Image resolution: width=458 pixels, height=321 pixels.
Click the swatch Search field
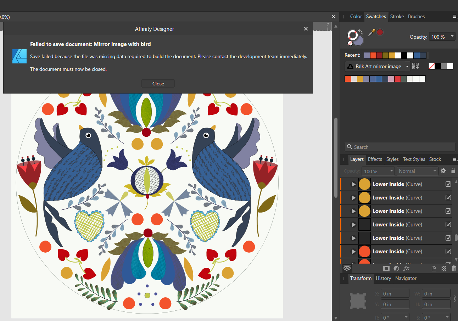click(400, 147)
